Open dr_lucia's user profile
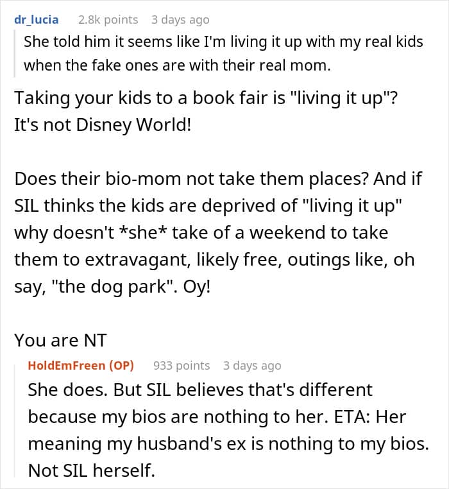Screen dimensions: 449x489 [36, 20]
